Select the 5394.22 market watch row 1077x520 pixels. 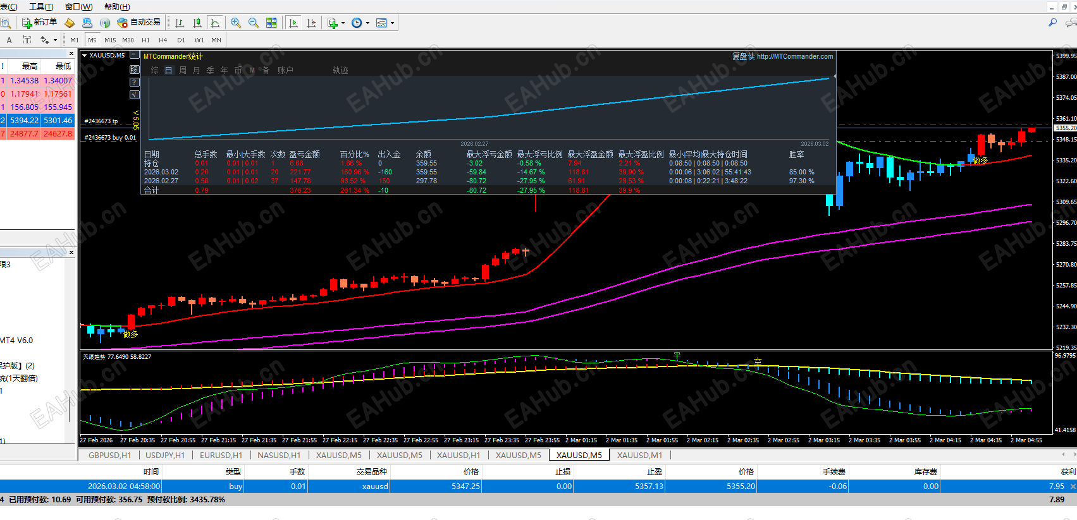click(x=37, y=120)
